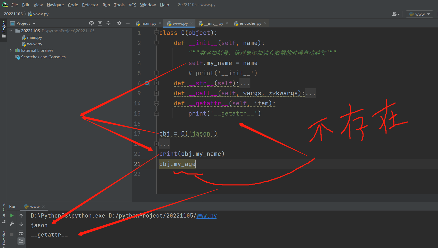Open the www.py link in console output

[207, 216]
